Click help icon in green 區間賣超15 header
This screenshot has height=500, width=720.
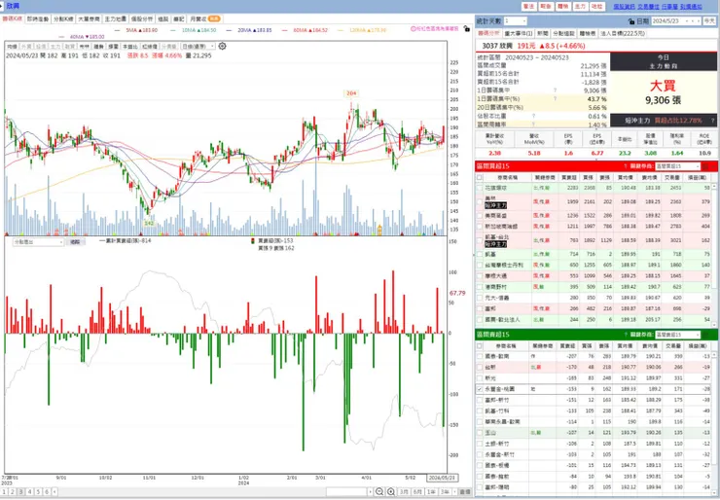point(626,335)
